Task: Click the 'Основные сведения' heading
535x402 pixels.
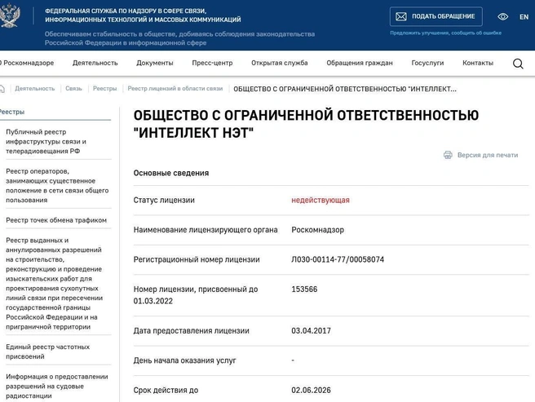Action: click(x=171, y=173)
